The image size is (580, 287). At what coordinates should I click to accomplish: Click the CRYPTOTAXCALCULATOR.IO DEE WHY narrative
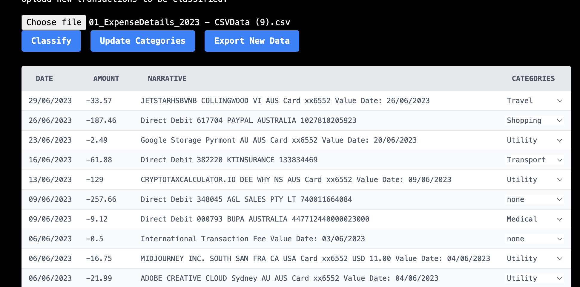coord(296,180)
